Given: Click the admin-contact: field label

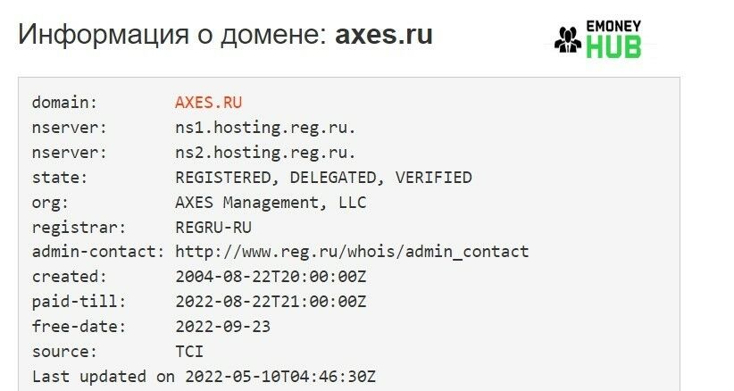Looking at the screenshot, I should pyautogui.click(x=98, y=252).
